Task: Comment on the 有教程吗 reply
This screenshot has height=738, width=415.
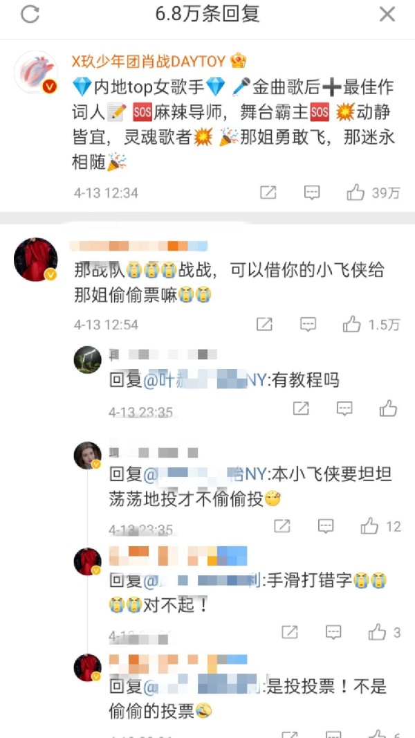Action: point(344,408)
